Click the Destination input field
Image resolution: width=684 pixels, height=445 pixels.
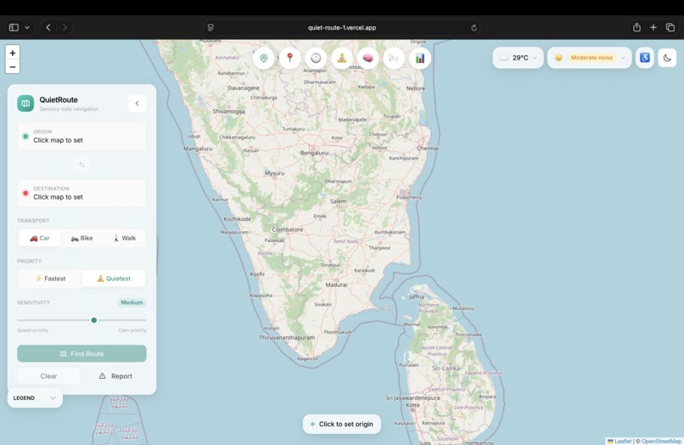tap(81, 193)
